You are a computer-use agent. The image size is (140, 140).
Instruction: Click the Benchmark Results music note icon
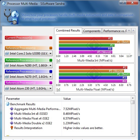click(8, 104)
